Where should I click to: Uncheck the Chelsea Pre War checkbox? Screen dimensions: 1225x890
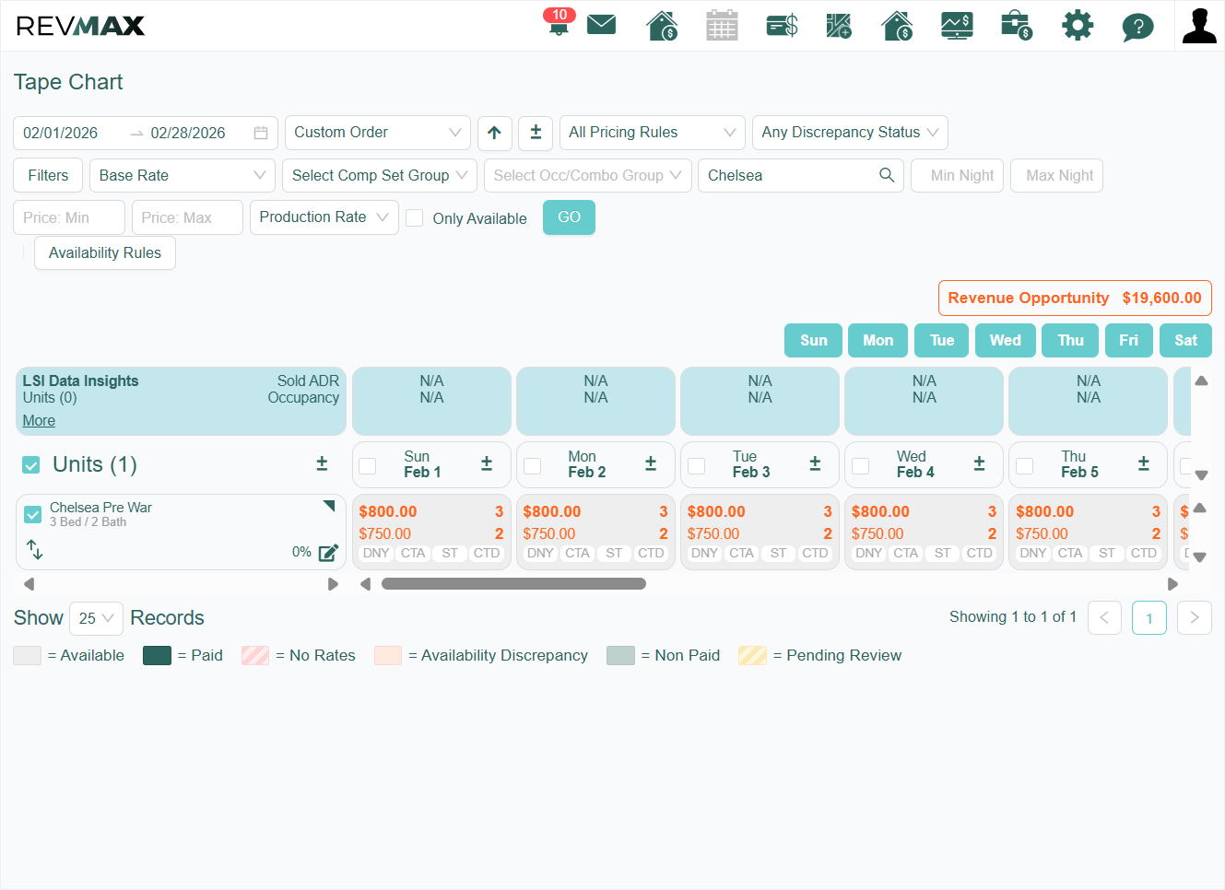click(33, 514)
